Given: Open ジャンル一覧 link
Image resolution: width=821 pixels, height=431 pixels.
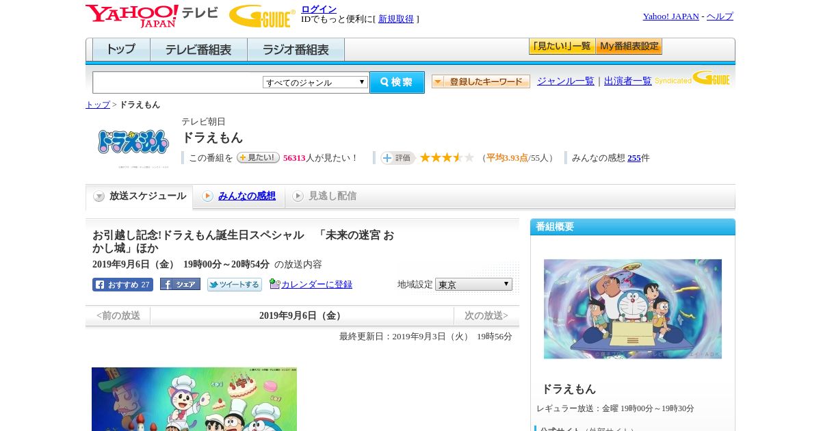Looking at the screenshot, I should click(x=566, y=81).
